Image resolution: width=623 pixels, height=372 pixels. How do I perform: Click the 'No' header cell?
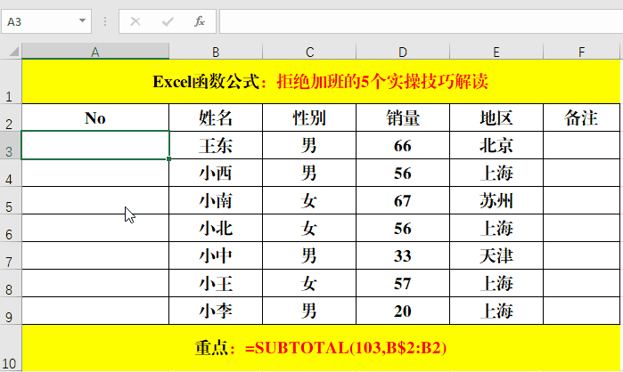point(95,117)
